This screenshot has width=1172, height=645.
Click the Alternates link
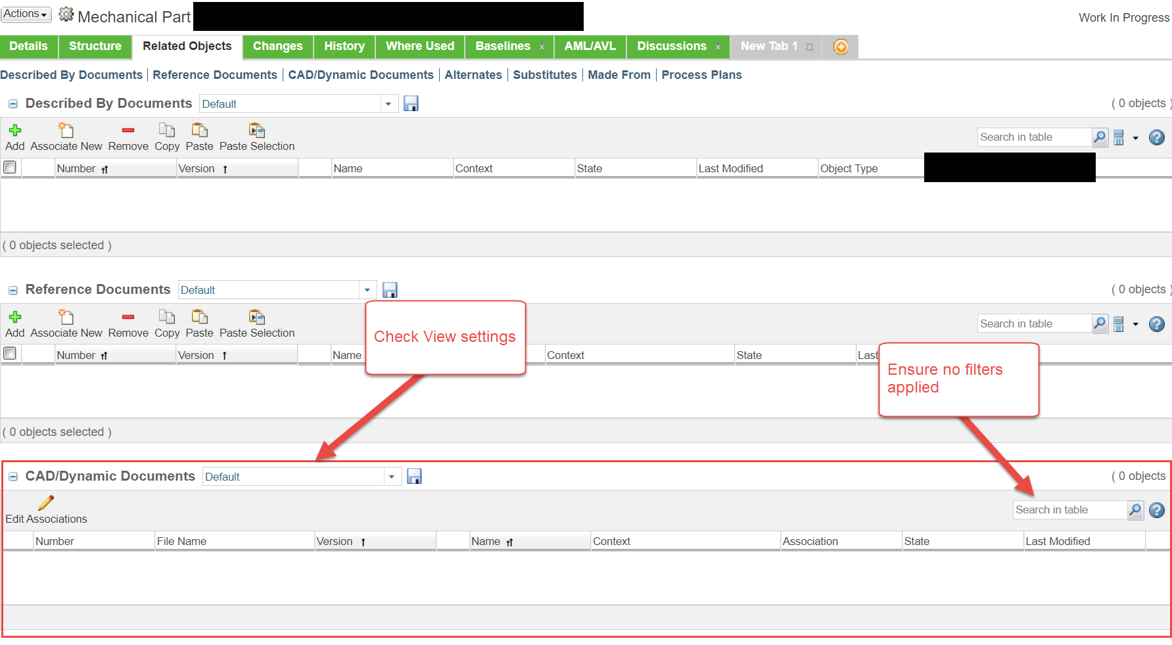(x=473, y=74)
